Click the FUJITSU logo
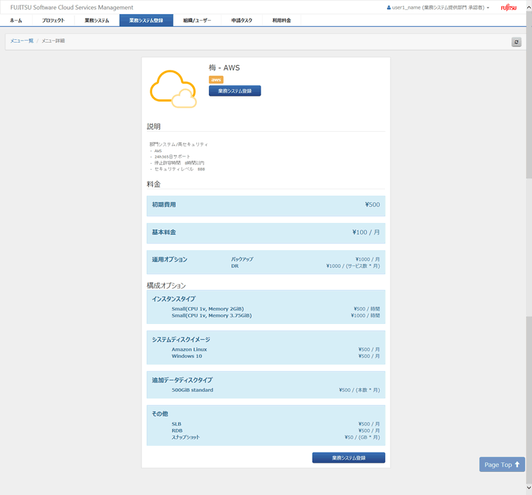 click(508, 7)
